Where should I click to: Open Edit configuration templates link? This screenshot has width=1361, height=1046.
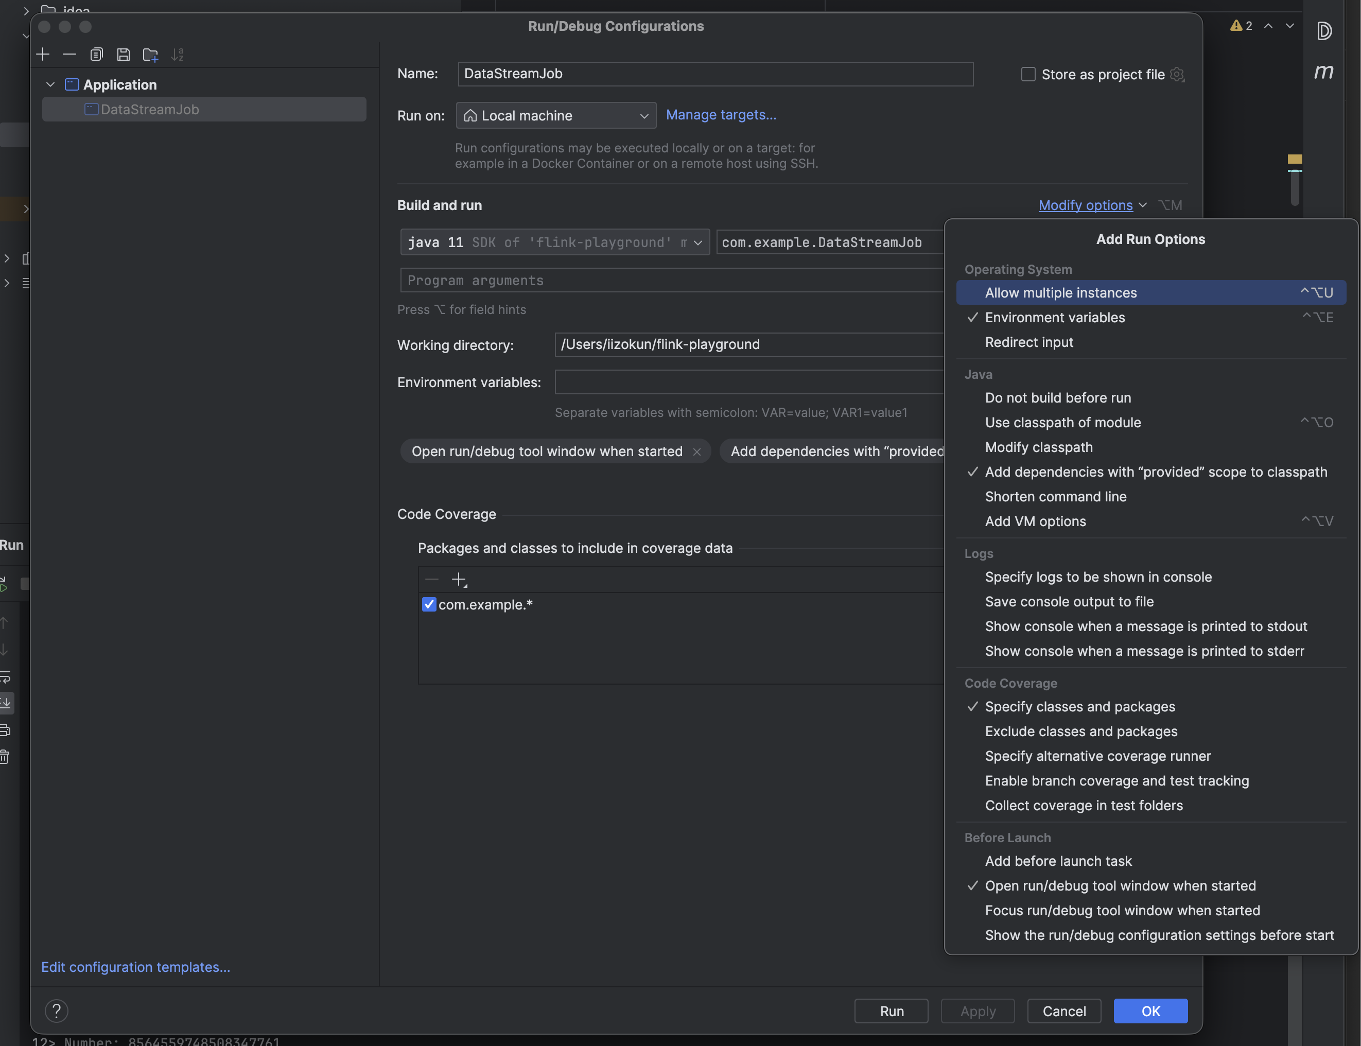coord(136,967)
